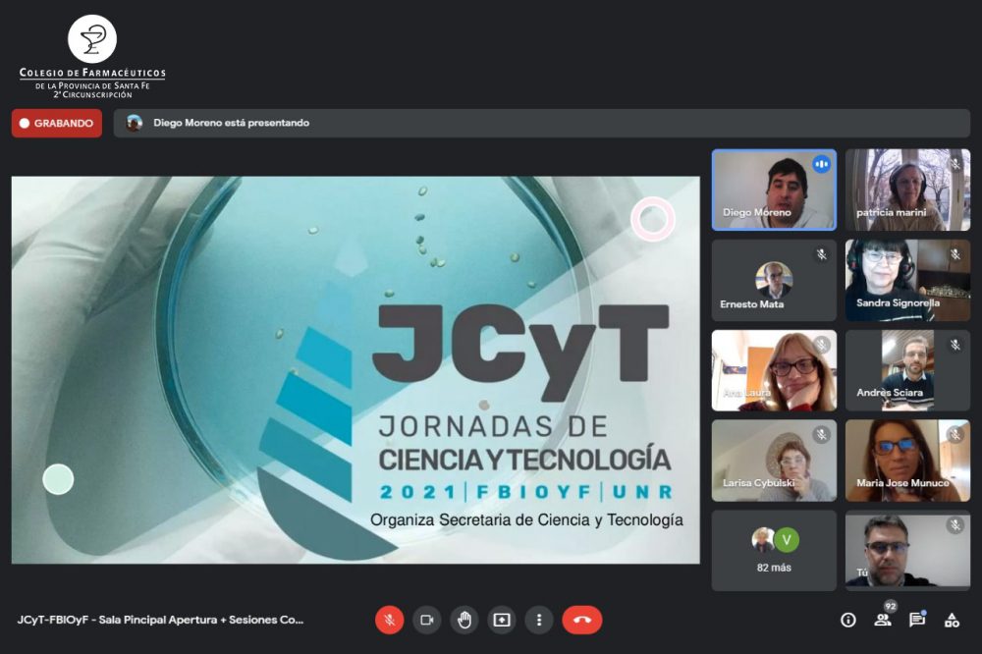Click the Diego Moreno está presentando banner
This screenshot has height=654, width=982.
click(x=542, y=123)
